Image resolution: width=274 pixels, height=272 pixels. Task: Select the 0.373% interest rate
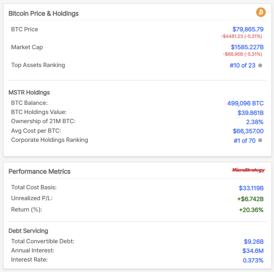click(x=253, y=260)
